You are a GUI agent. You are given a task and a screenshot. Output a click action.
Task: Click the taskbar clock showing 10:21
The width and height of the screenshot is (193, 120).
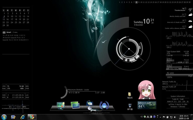tap(184, 117)
